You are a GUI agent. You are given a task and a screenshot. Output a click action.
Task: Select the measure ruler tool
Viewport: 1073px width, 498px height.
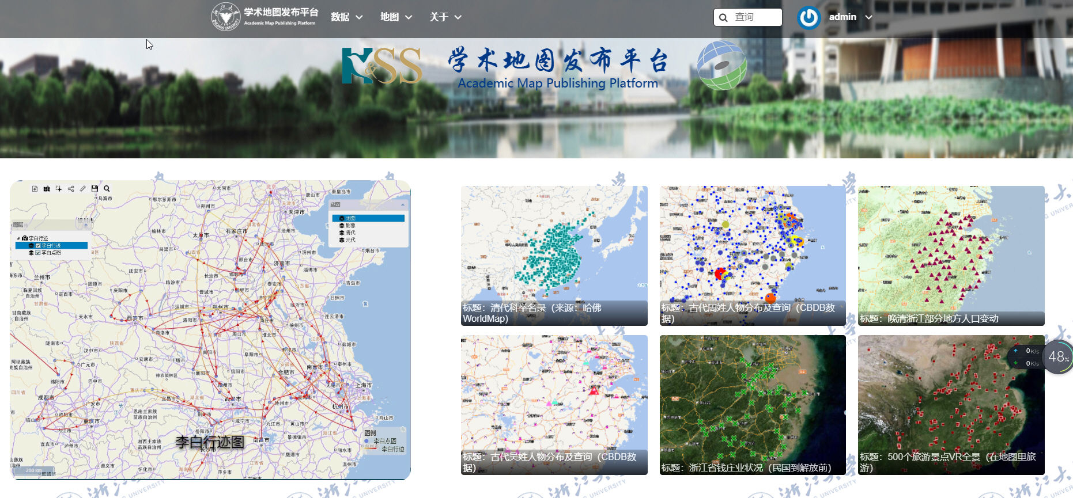pyautogui.click(x=83, y=189)
